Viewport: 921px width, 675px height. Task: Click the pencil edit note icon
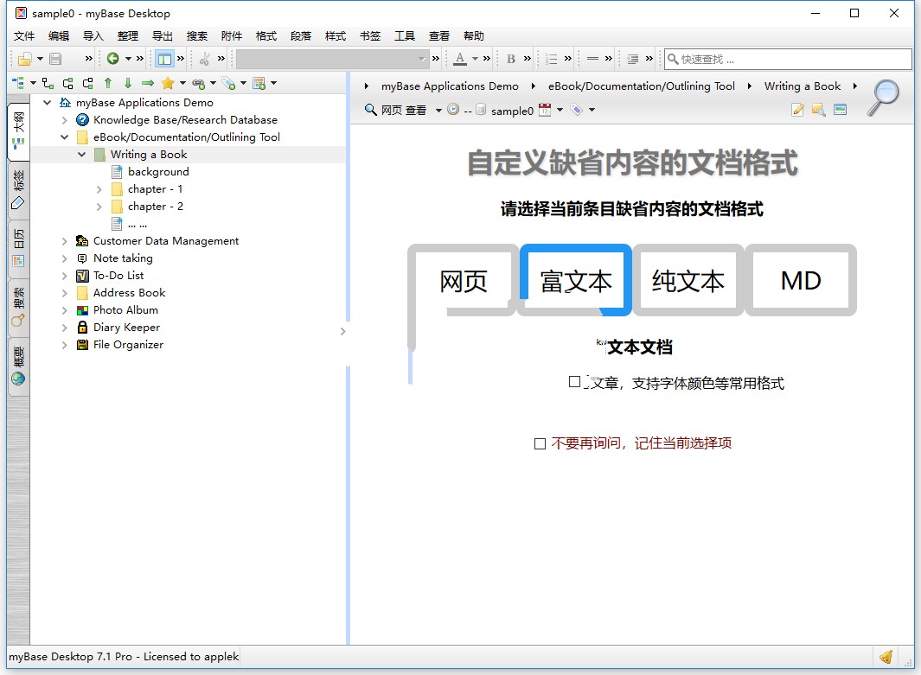tap(797, 110)
